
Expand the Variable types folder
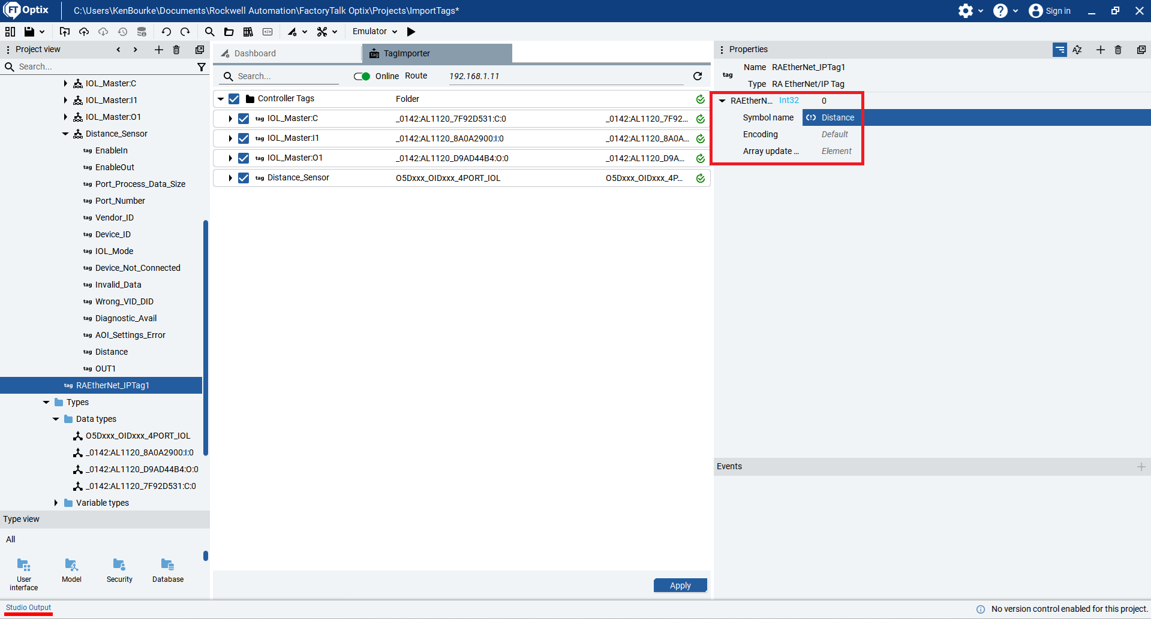point(56,503)
